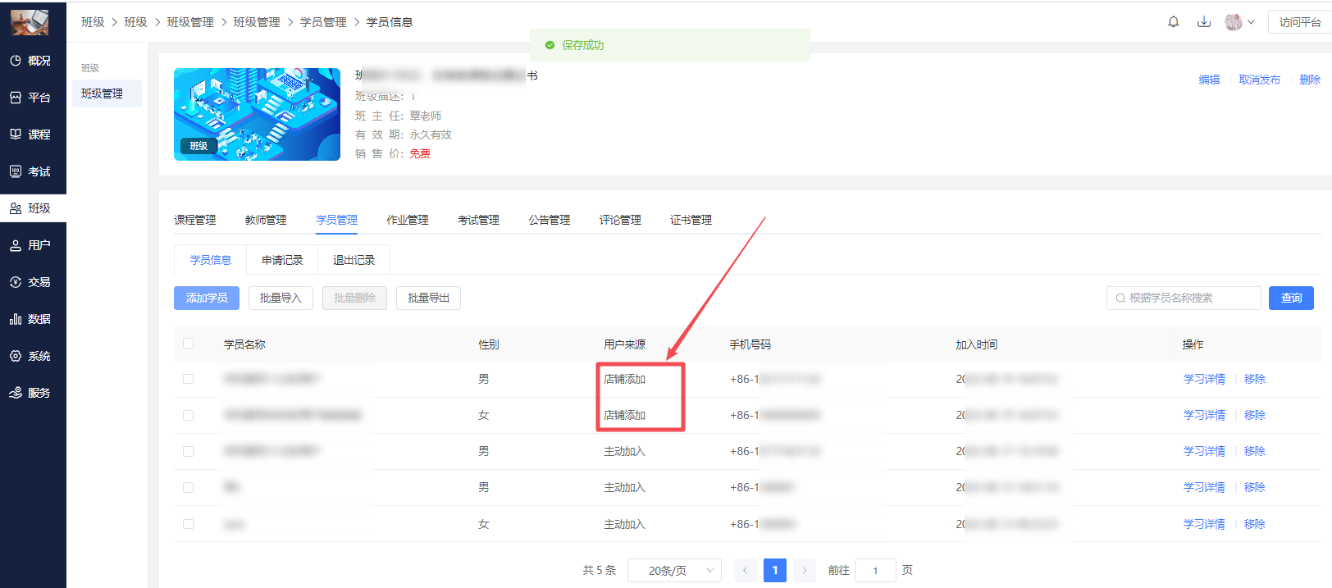Select all students with header checkbox
Viewport: 1332px width, 588px height.
[x=189, y=344]
